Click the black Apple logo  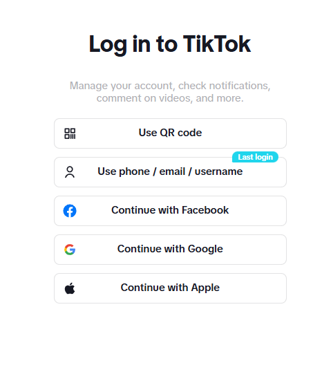pos(70,288)
